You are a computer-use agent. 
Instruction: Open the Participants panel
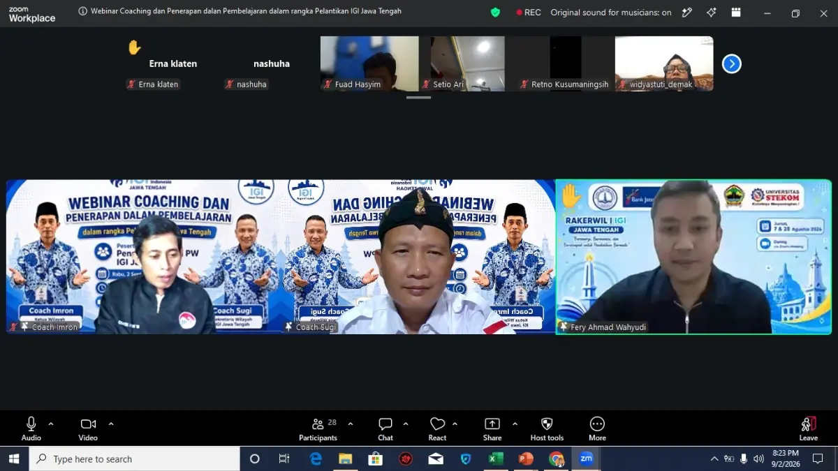[x=318, y=428]
